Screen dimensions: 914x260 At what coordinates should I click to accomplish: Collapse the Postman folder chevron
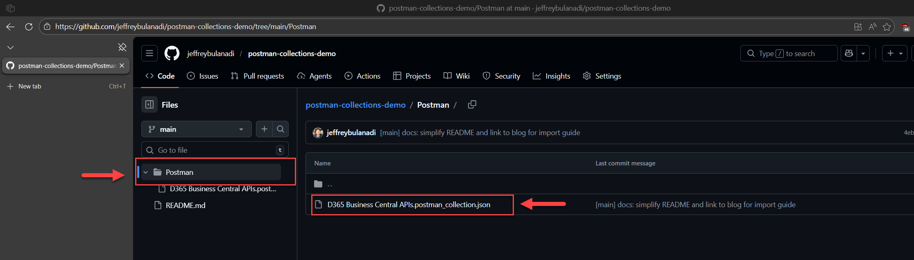pos(146,172)
